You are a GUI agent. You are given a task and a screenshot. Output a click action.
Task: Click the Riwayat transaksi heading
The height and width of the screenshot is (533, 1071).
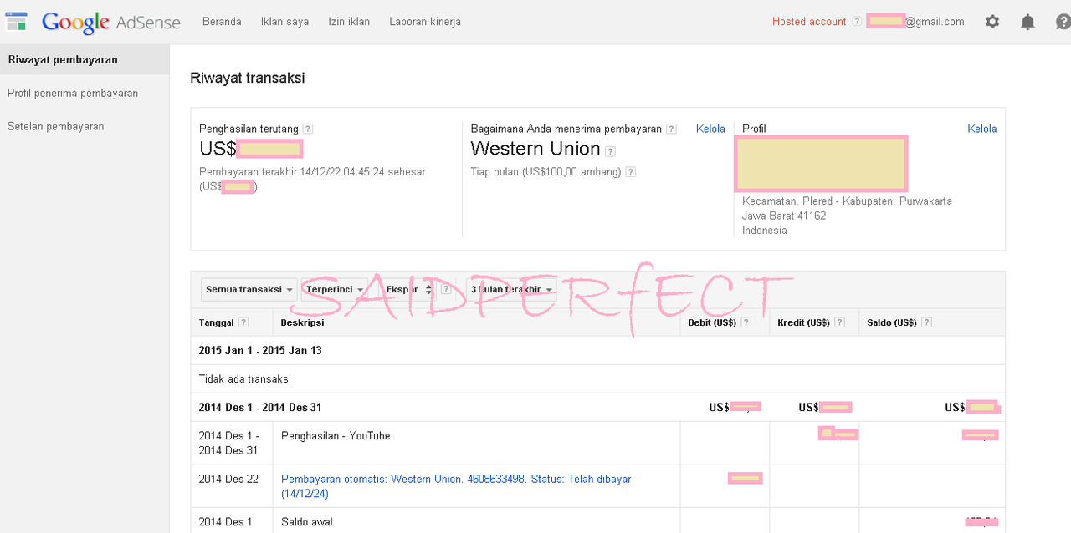(248, 78)
